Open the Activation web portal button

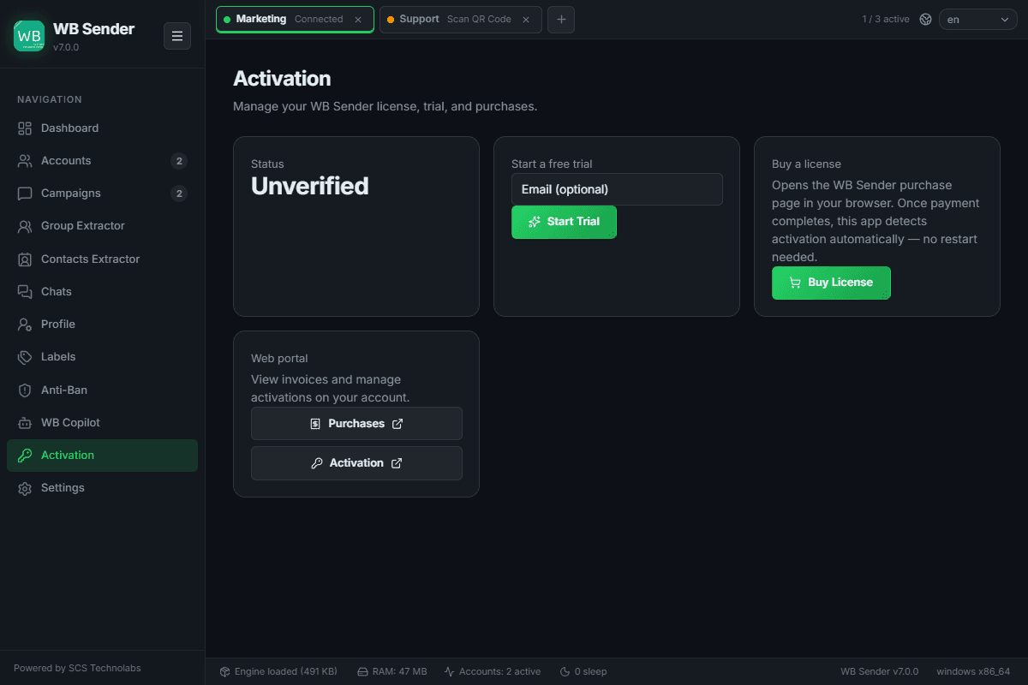tap(356, 463)
